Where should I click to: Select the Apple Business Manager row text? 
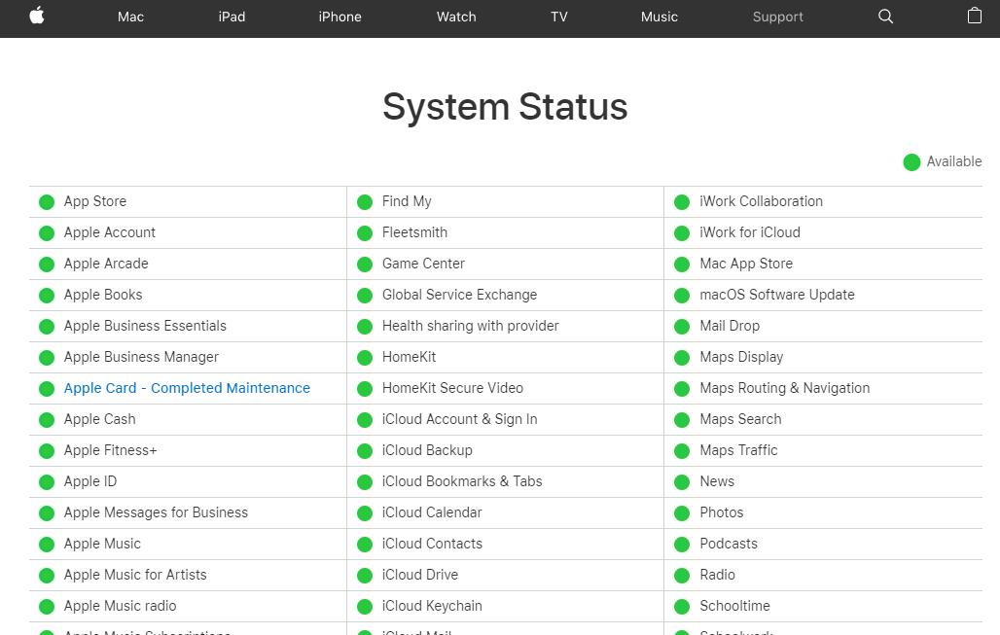point(141,357)
